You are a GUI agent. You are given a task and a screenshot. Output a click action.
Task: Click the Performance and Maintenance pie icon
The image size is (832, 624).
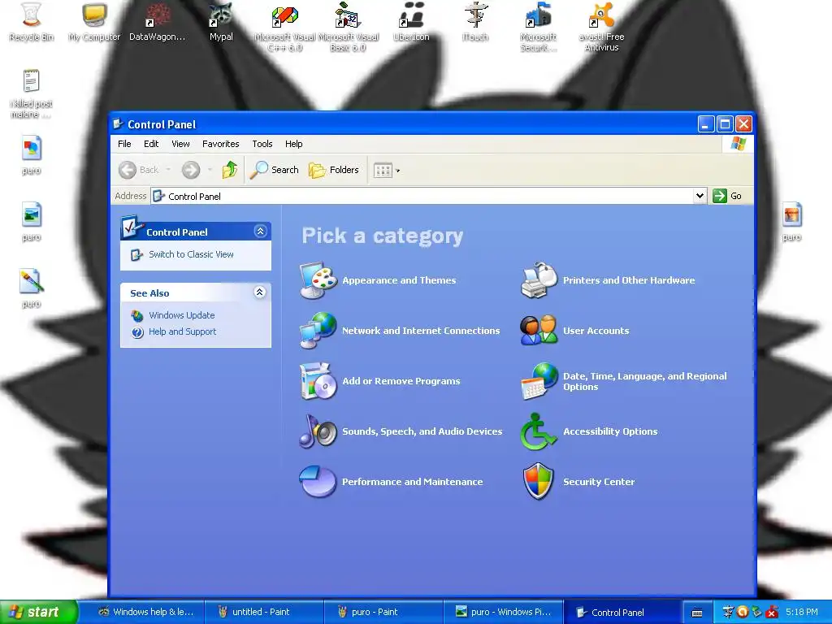pyautogui.click(x=318, y=482)
